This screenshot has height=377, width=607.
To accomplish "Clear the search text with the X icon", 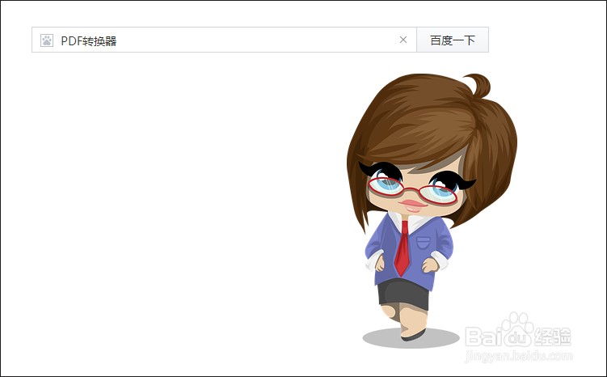I will coord(403,40).
